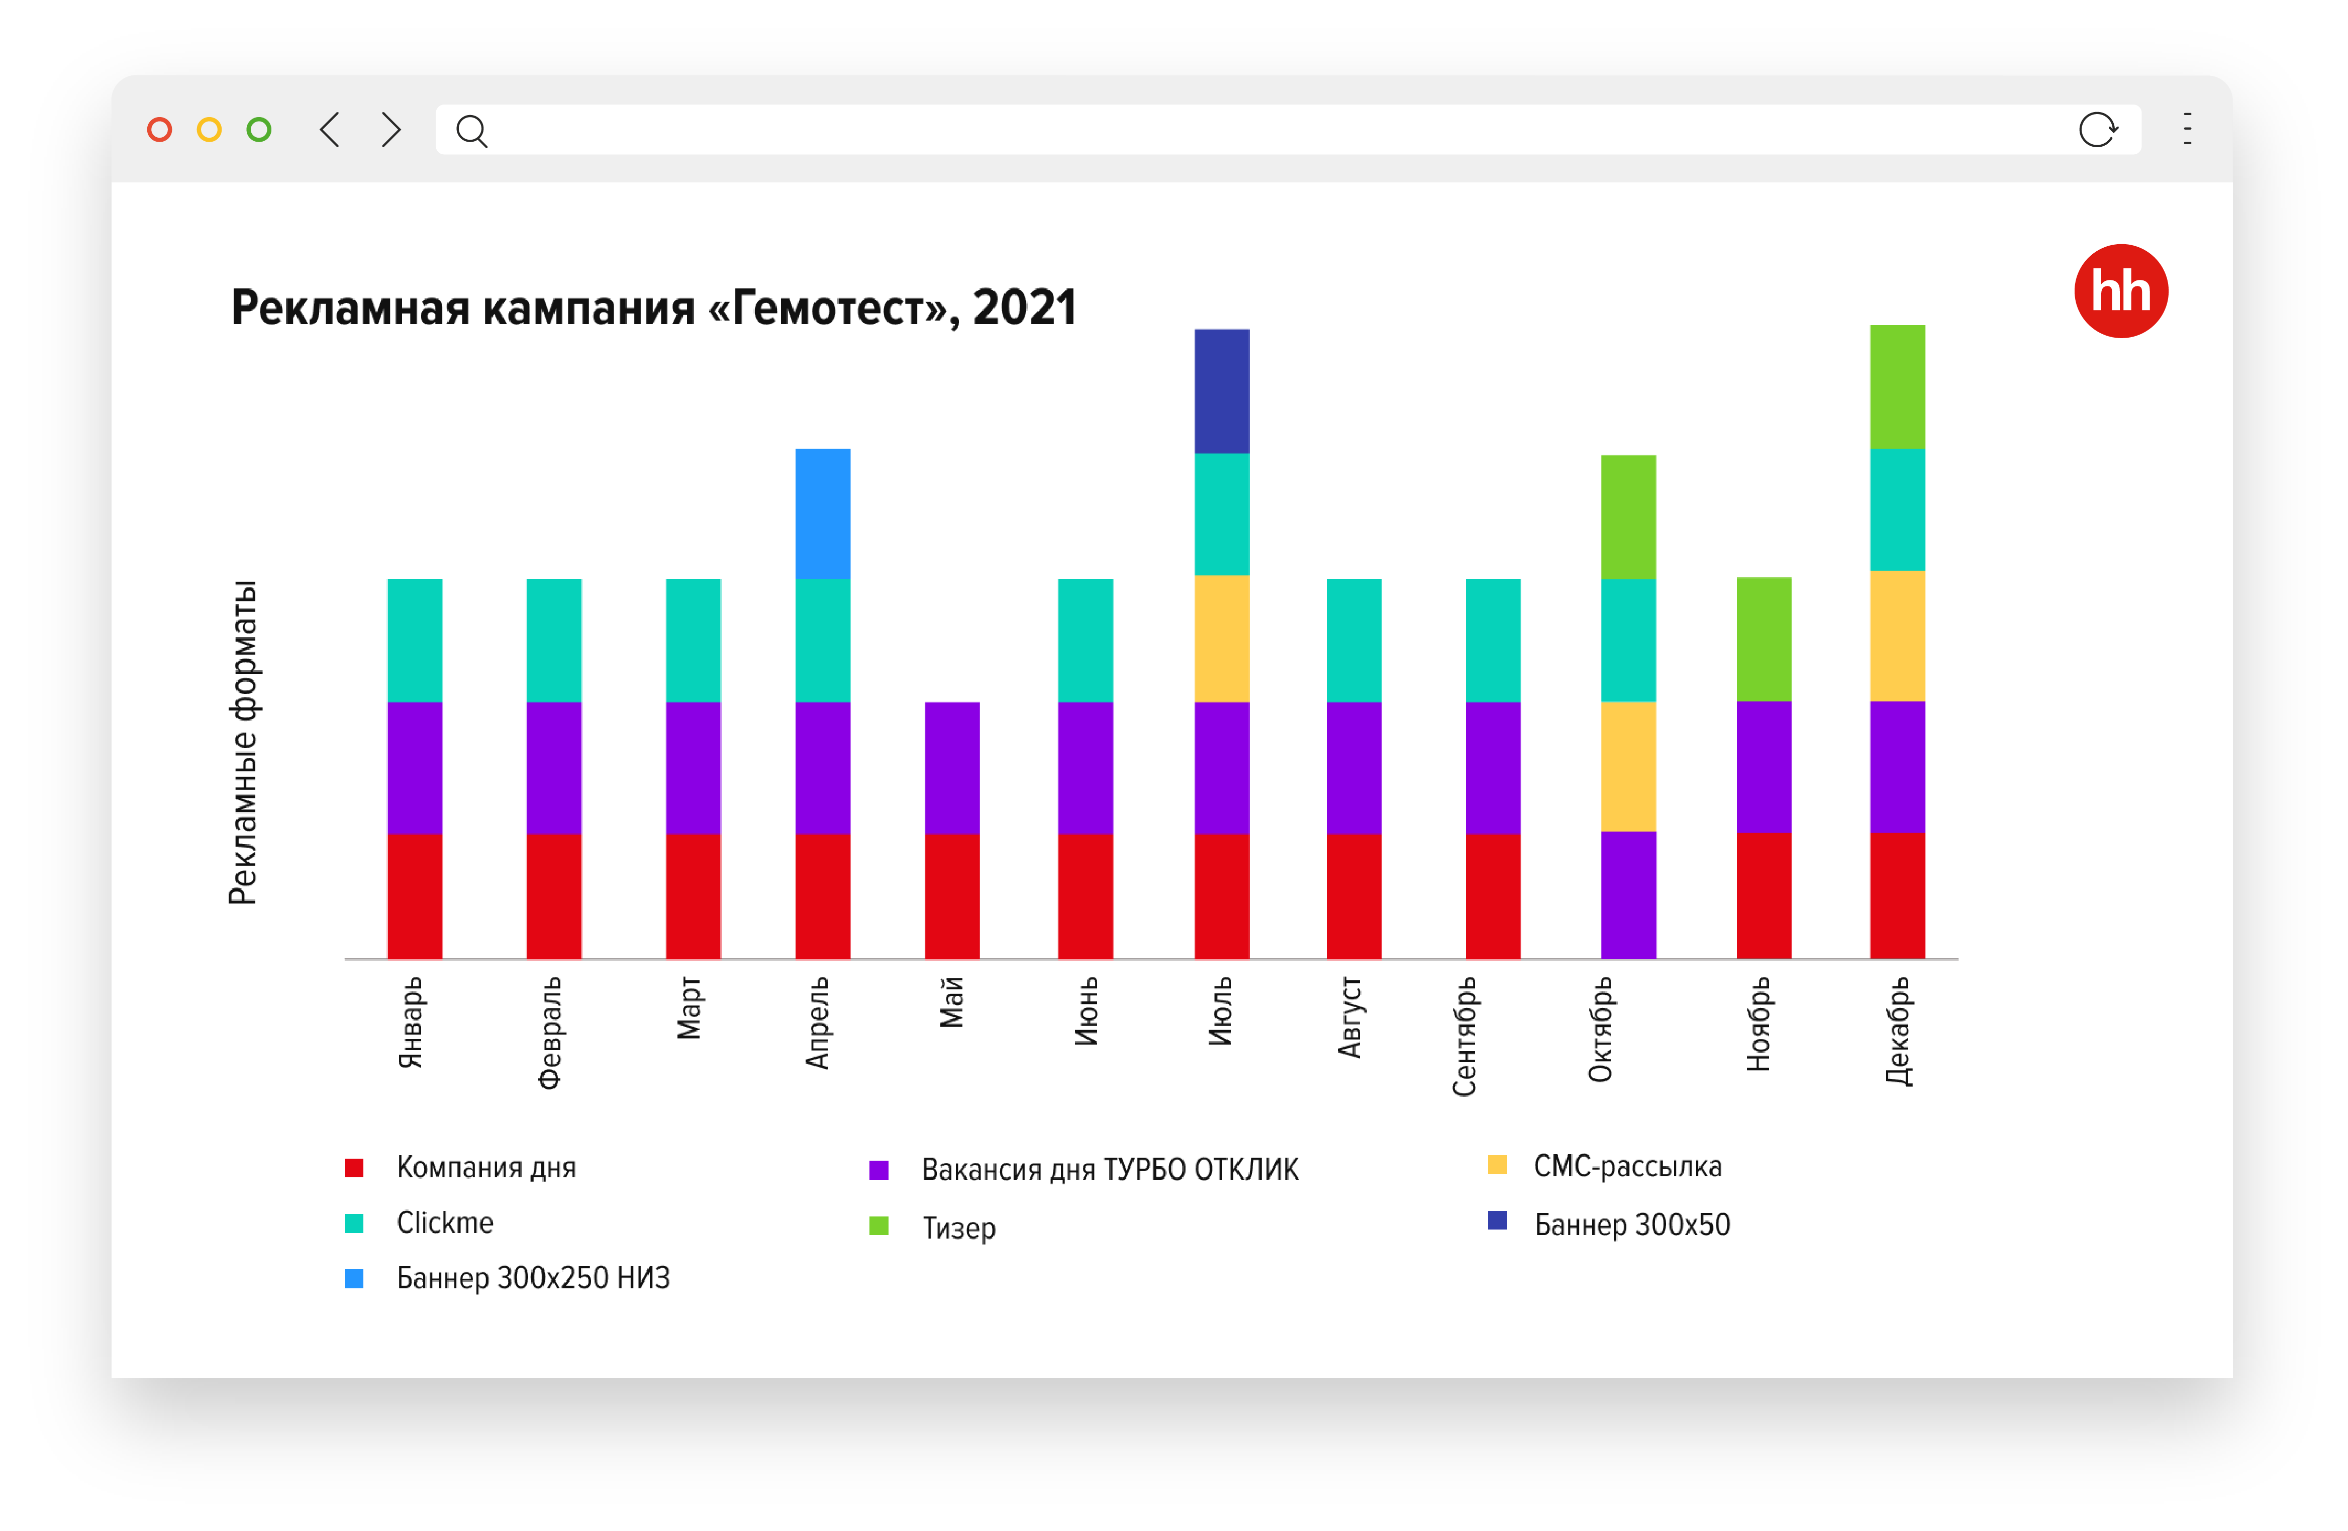Click the teal segment of the Сентябрь bar
This screenshot has width=2348, height=1531.
coord(1493,640)
